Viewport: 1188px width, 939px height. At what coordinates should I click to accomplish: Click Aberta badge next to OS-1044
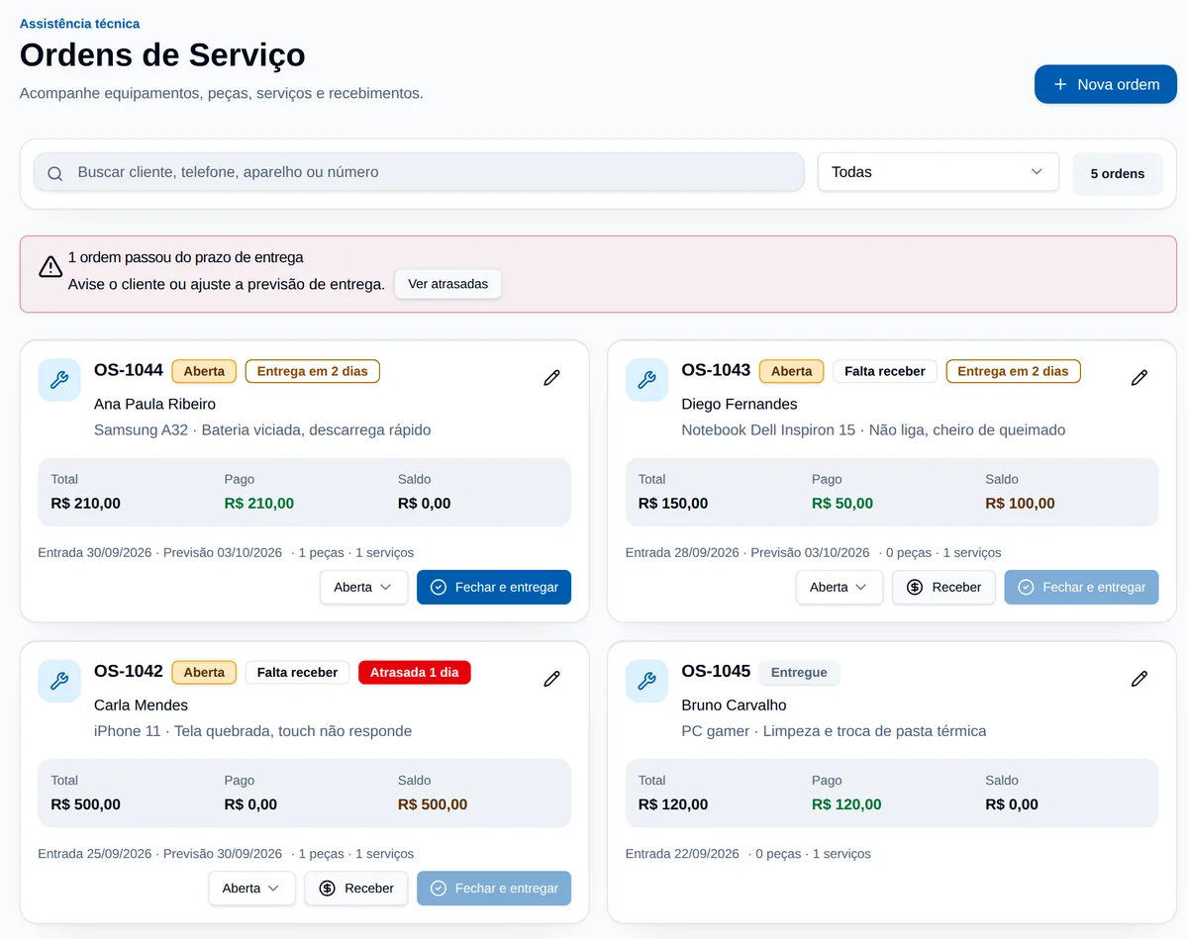(204, 371)
